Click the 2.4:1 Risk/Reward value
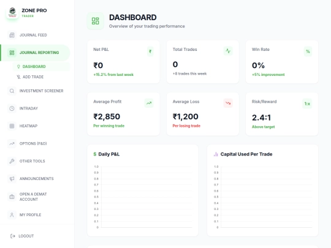This screenshot has width=331, height=248. pos(261,118)
